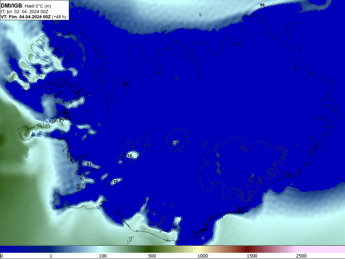Click the 1 tick on the color scale
Screen dimensions: 345x259
(x=51, y=256)
